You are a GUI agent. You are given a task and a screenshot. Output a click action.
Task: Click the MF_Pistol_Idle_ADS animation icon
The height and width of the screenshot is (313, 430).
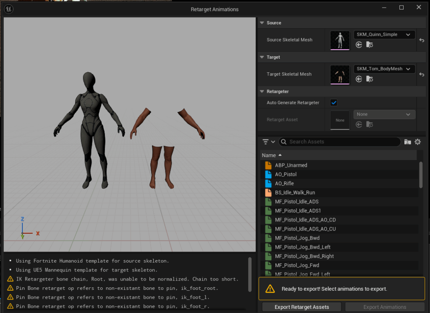point(268,202)
